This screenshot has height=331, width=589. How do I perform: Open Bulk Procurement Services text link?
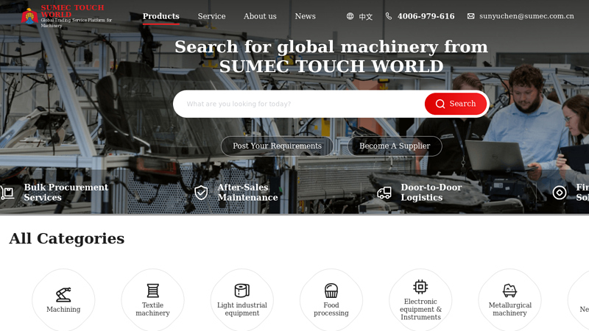tap(66, 193)
